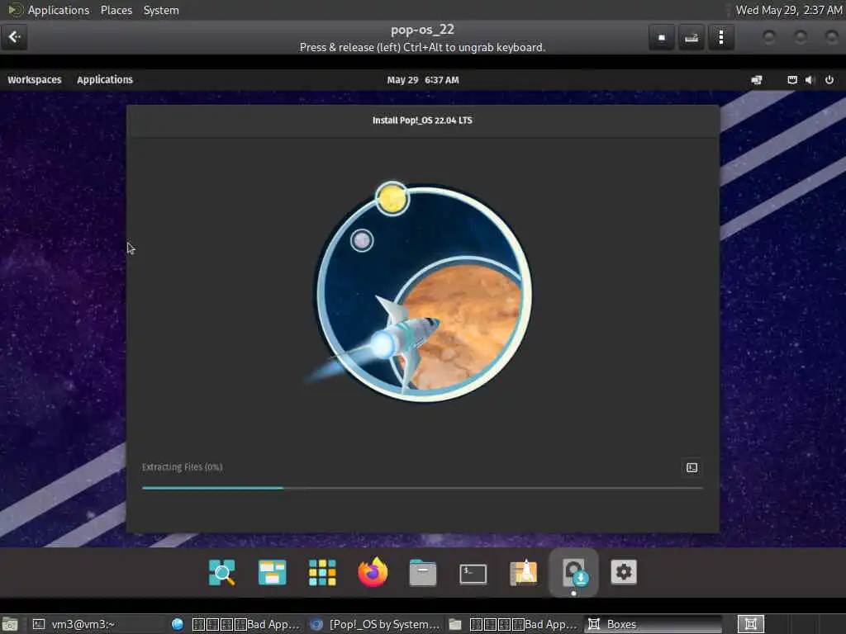Open Terminal from the dock
The height and width of the screenshot is (634, 846).
(x=473, y=574)
